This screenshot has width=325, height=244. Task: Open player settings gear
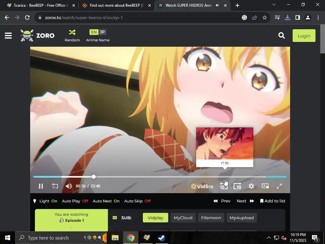pos(251,186)
